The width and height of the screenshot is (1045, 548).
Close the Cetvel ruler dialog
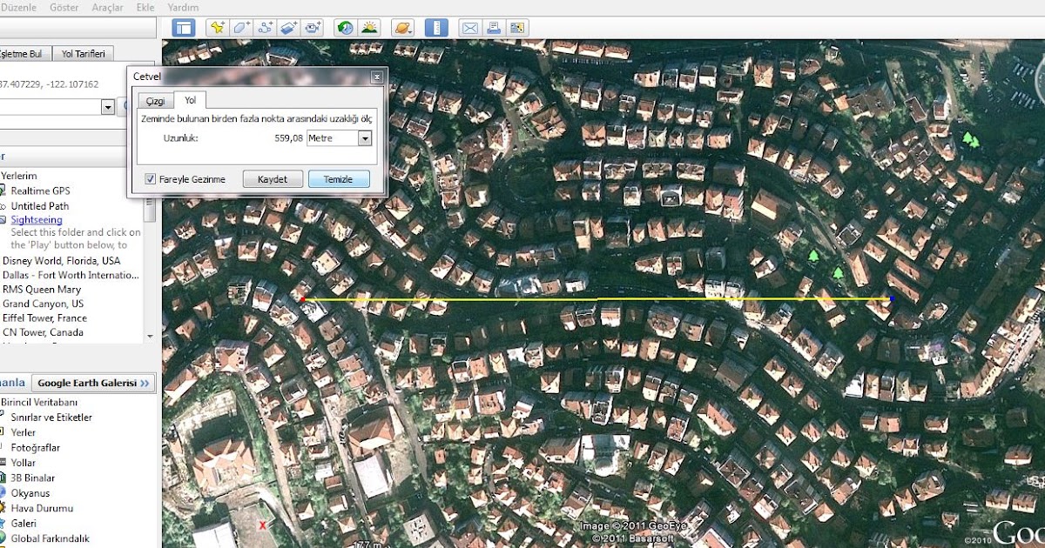(x=376, y=77)
